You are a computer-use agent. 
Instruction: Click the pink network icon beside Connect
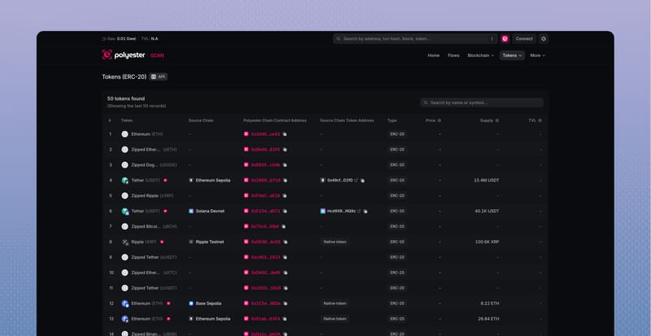pos(505,38)
